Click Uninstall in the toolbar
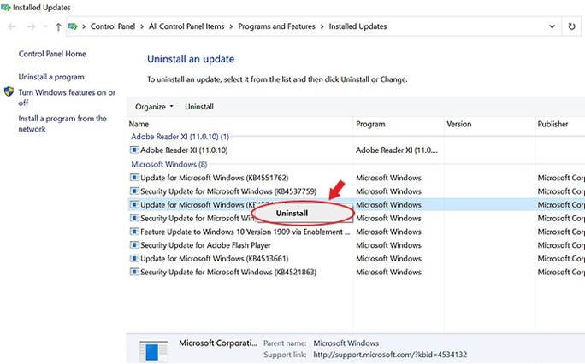Viewport: 585px width, 364px height. click(199, 107)
